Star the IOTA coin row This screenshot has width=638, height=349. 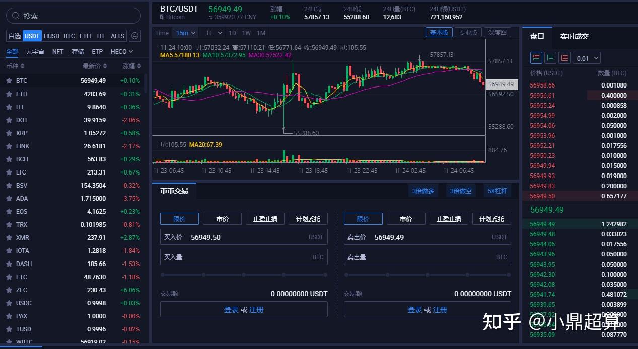9,250
